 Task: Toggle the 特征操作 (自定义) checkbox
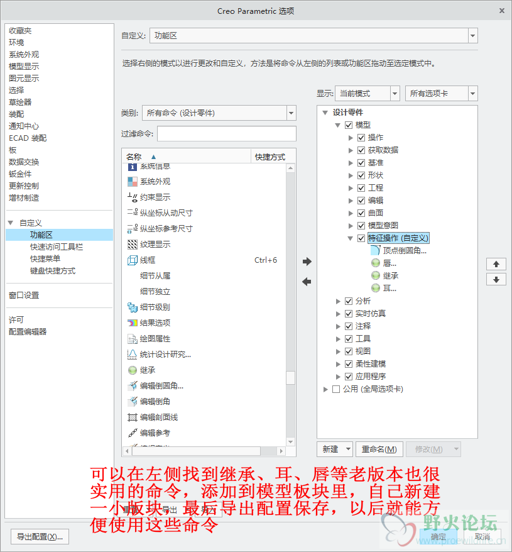point(361,238)
